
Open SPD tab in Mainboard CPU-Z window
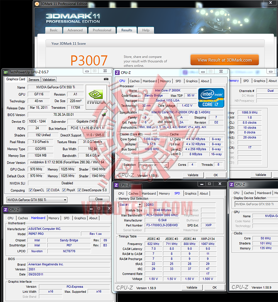(x=66, y=218)
